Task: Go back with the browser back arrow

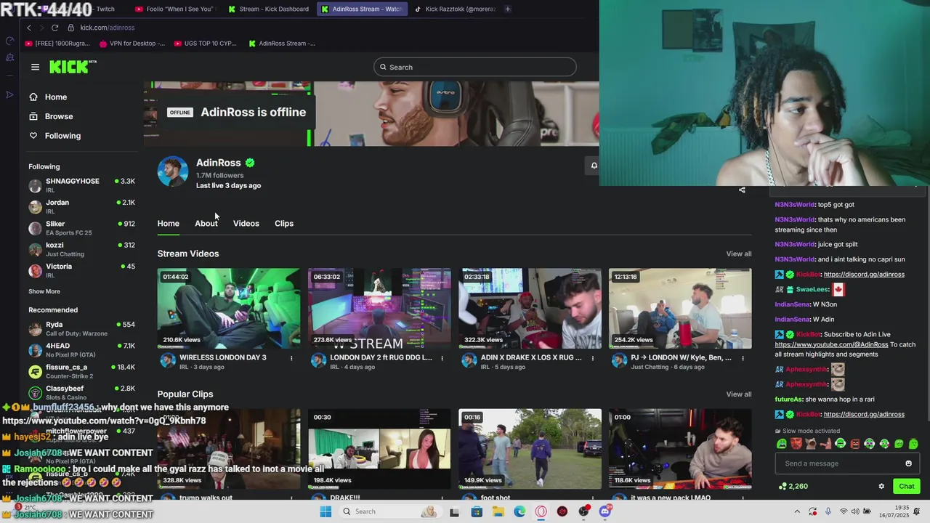Action: 29,28
